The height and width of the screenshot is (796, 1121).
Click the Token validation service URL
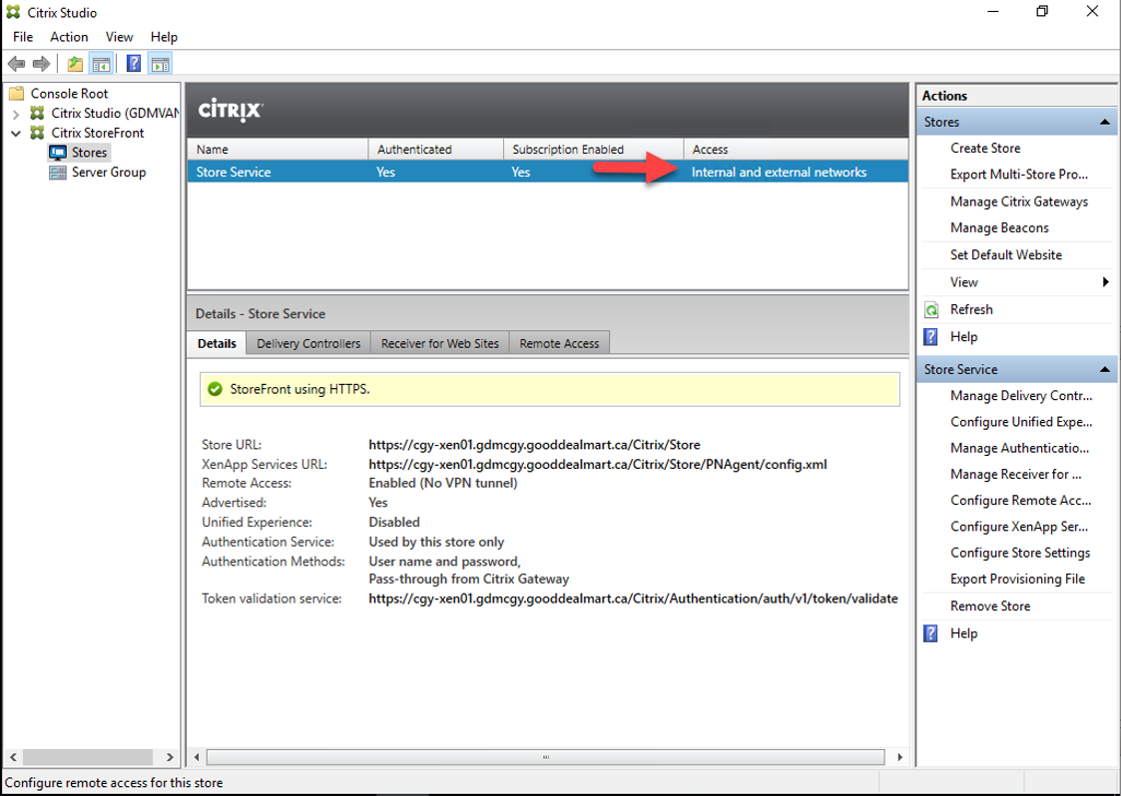[x=633, y=598]
